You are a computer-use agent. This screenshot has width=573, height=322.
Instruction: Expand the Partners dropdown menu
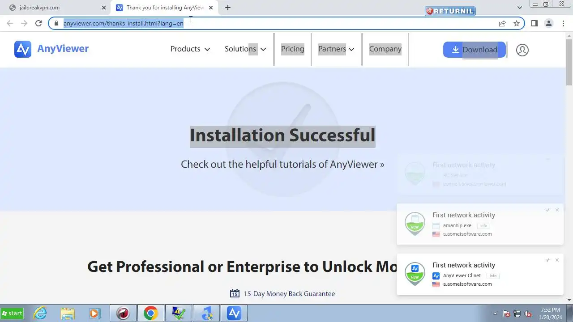click(x=336, y=49)
